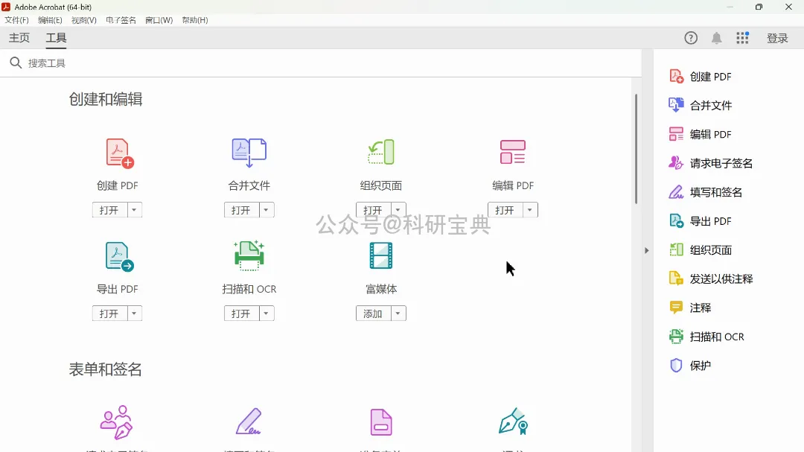Open the help question mark icon
Viewport: 804px width, 452px height.
click(691, 38)
